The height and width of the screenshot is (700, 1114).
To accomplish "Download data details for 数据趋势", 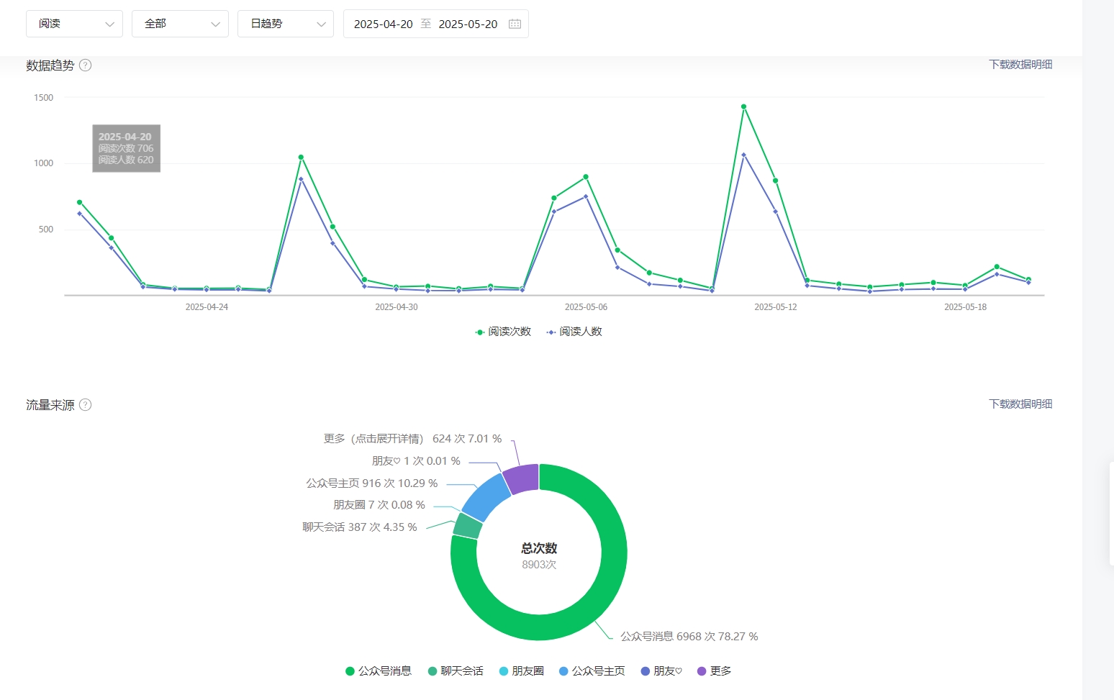I will pyautogui.click(x=1020, y=65).
